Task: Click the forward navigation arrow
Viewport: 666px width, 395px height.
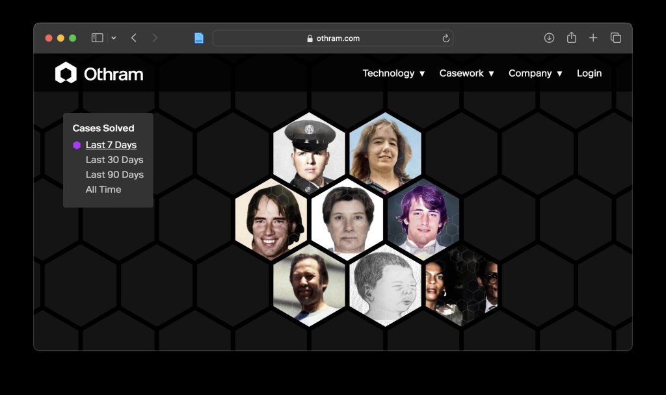Action: 155,38
